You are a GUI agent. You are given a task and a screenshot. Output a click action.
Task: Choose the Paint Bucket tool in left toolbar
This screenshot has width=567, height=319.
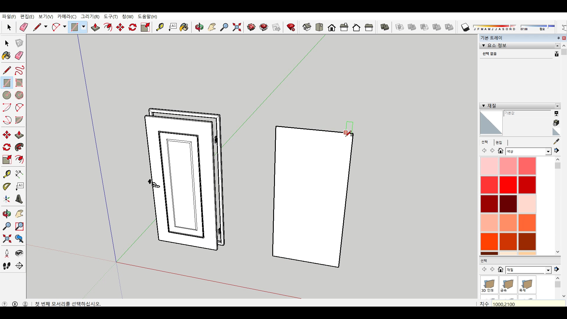pyautogui.click(x=6, y=56)
